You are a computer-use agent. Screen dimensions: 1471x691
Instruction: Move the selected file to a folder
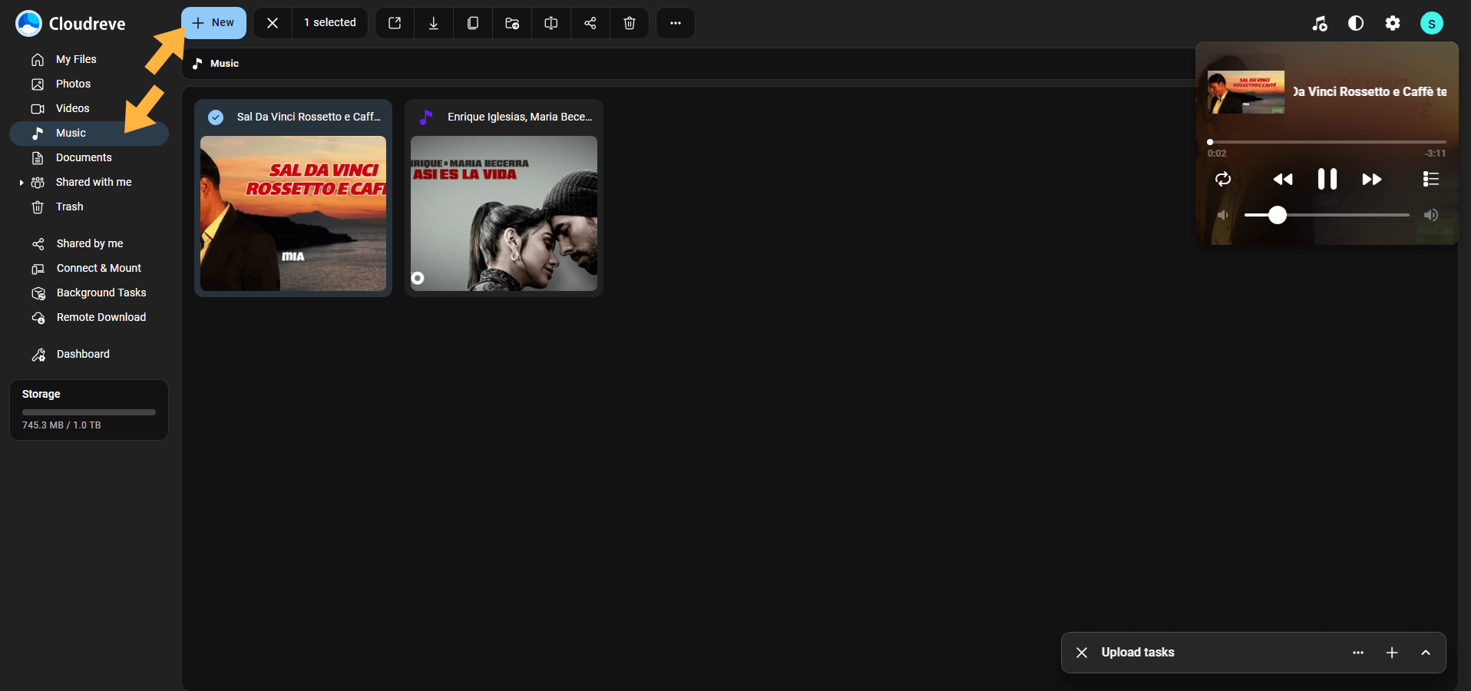point(512,23)
